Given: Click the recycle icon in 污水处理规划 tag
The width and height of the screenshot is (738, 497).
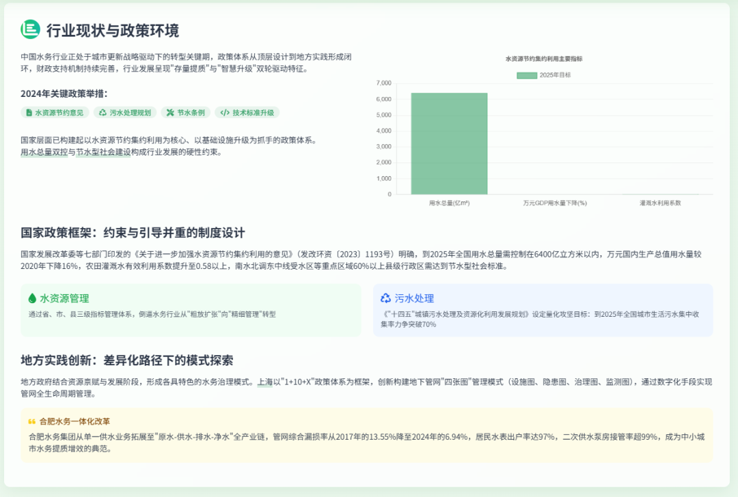Looking at the screenshot, I should point(102,113).
